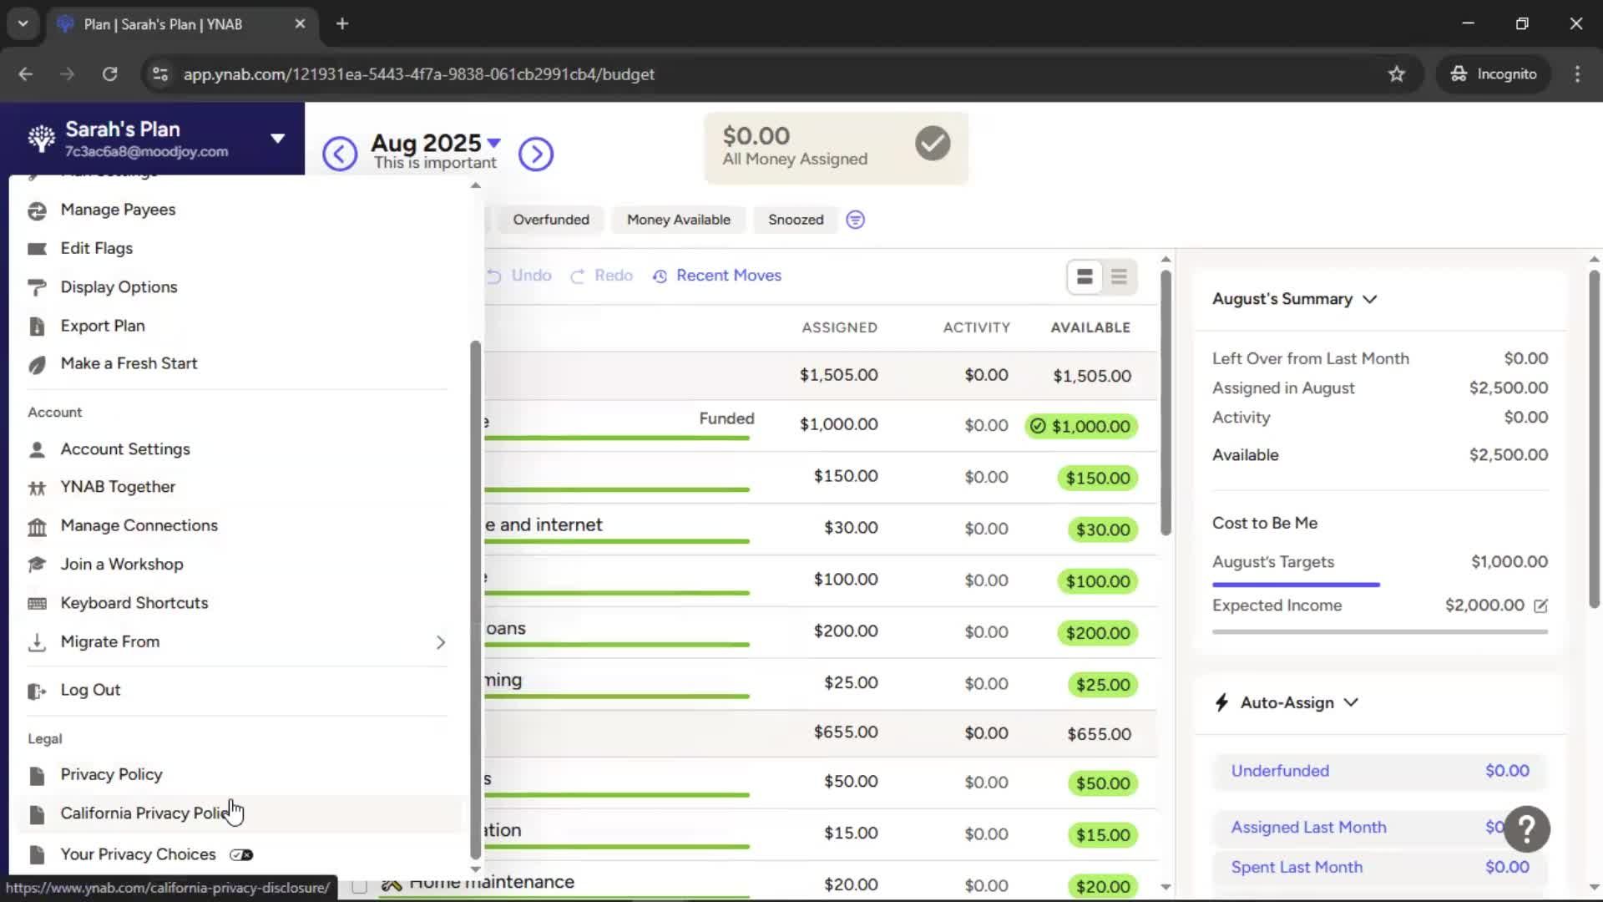Bookmark this page with the star icon
1603x902 pixels.
pos(1396,74)
